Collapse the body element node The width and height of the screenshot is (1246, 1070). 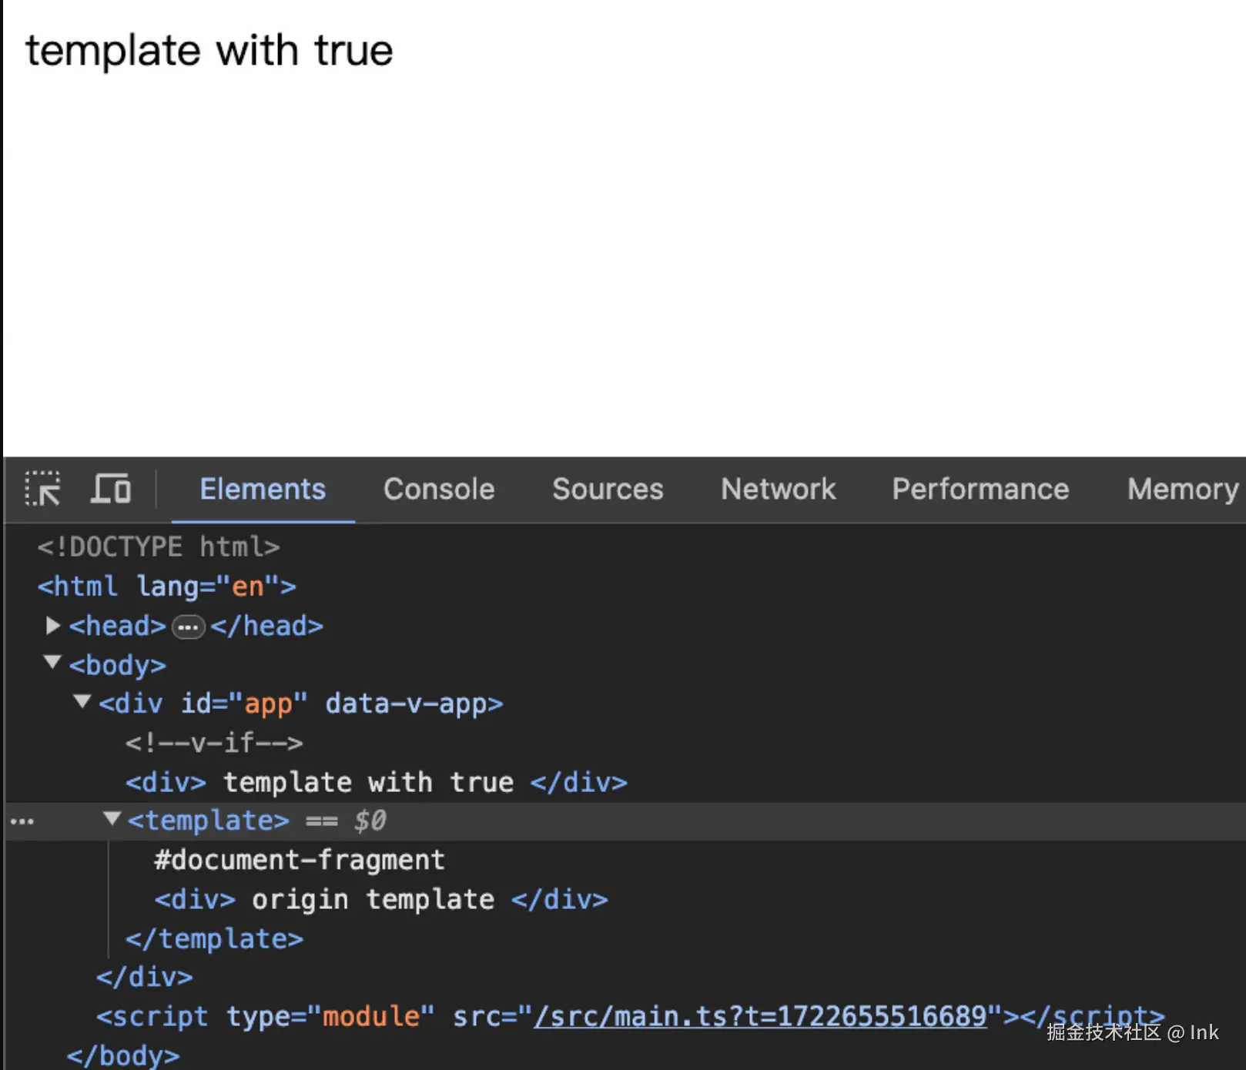click(x=52, y=663)
